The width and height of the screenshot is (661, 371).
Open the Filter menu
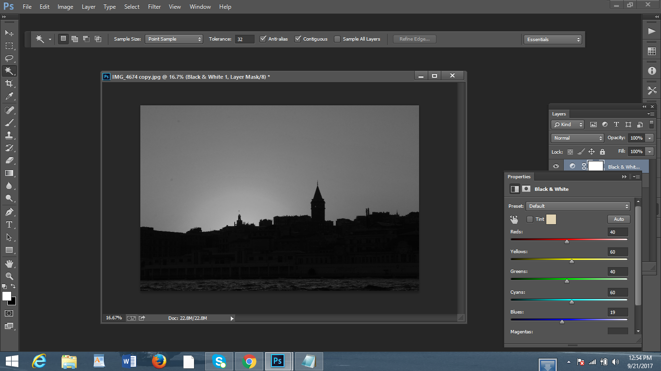tap(154, 7)
